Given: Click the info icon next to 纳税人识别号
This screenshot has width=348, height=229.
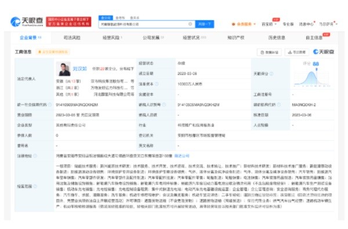Looking at the screenshot, I should (x=164, y=104).
